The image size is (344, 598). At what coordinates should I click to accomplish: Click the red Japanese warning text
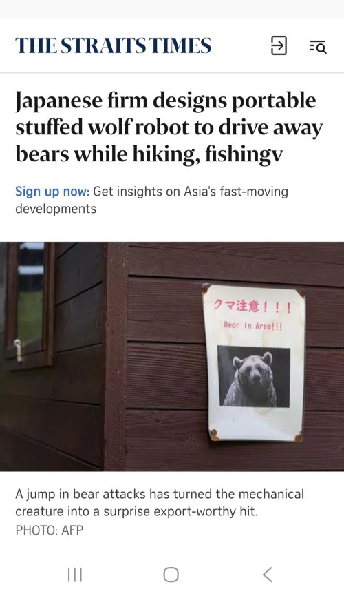(x=252, y=307)
